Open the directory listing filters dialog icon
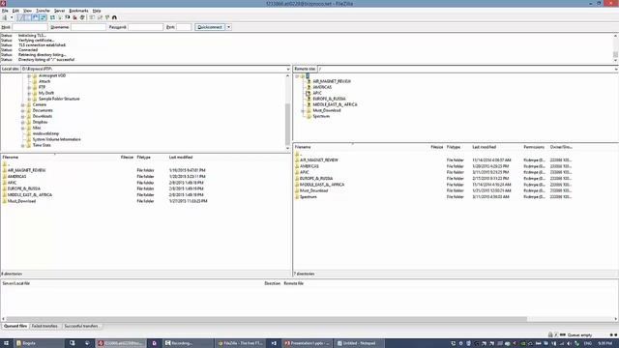619x348 pixels. click(x=92, y=17)
